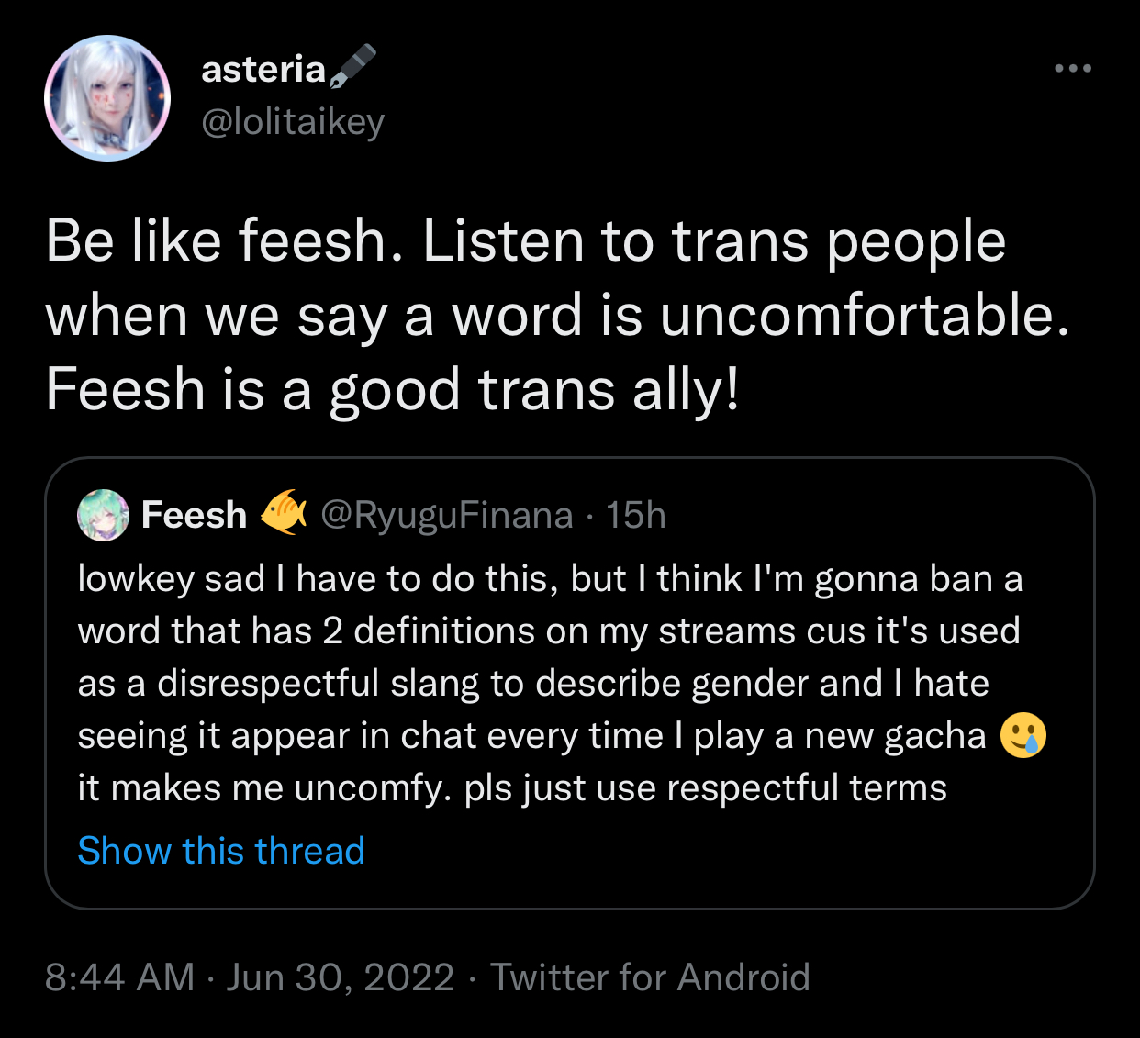The height and width of the screenshot is (1038, 1140).
Task: Click the 8:44 AM timestamp
Action: click(x=119, y=977)
